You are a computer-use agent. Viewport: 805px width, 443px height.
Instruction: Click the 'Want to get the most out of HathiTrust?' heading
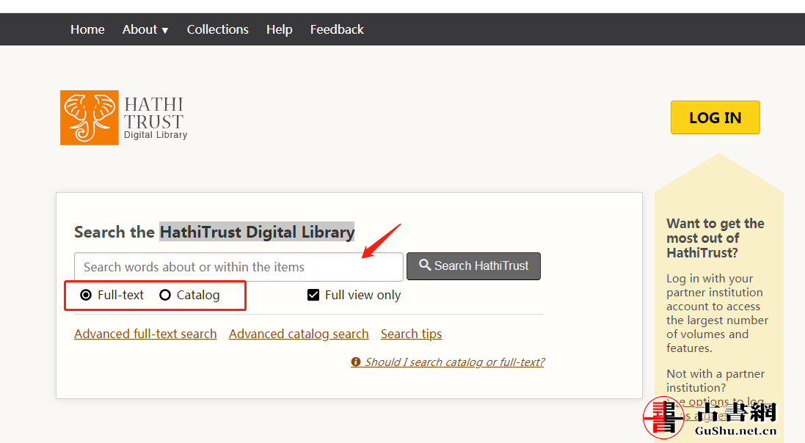coord(715,238)
